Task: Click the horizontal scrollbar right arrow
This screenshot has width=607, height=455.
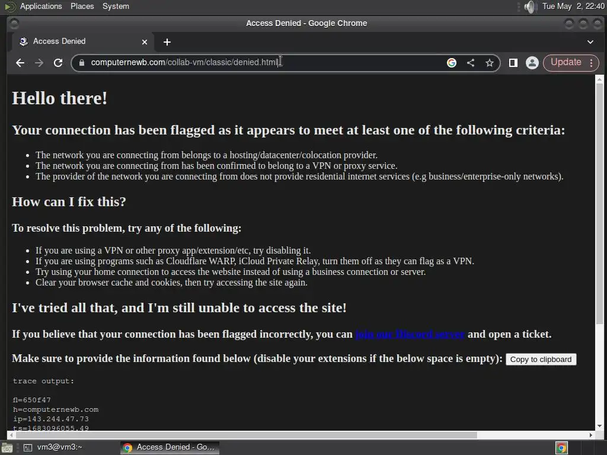Action: pyautogui.click(x=591, y=435)
